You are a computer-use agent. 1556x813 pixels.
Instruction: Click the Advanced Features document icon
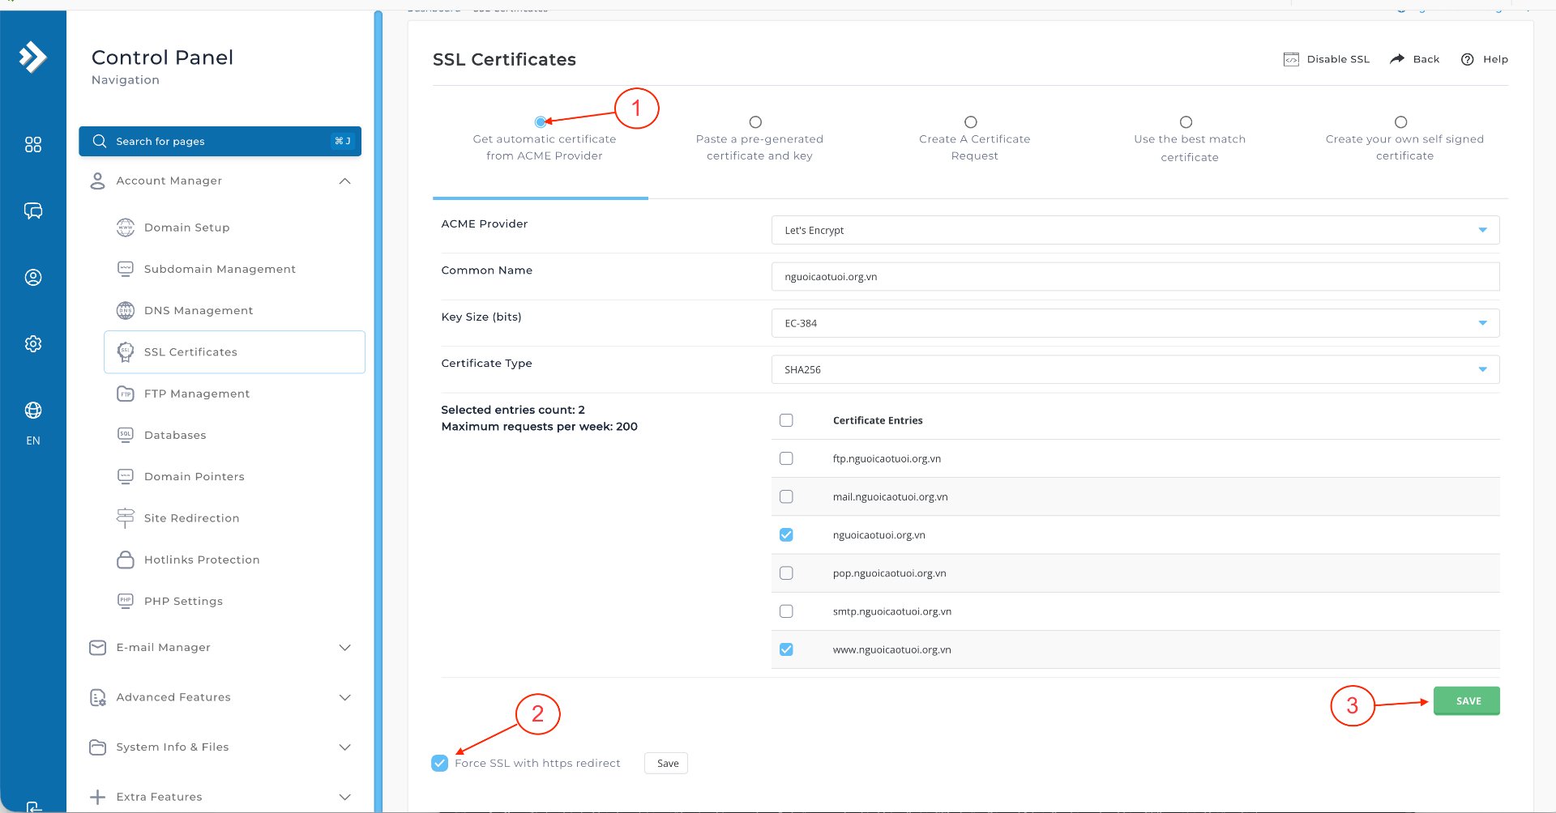(x=97, y=697)
